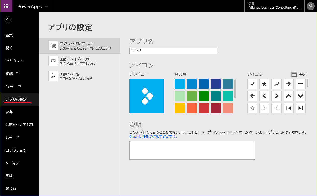The height and width of the screenshot is (196, 317).
Task: Select the outlined star icon
Action: 252,108
